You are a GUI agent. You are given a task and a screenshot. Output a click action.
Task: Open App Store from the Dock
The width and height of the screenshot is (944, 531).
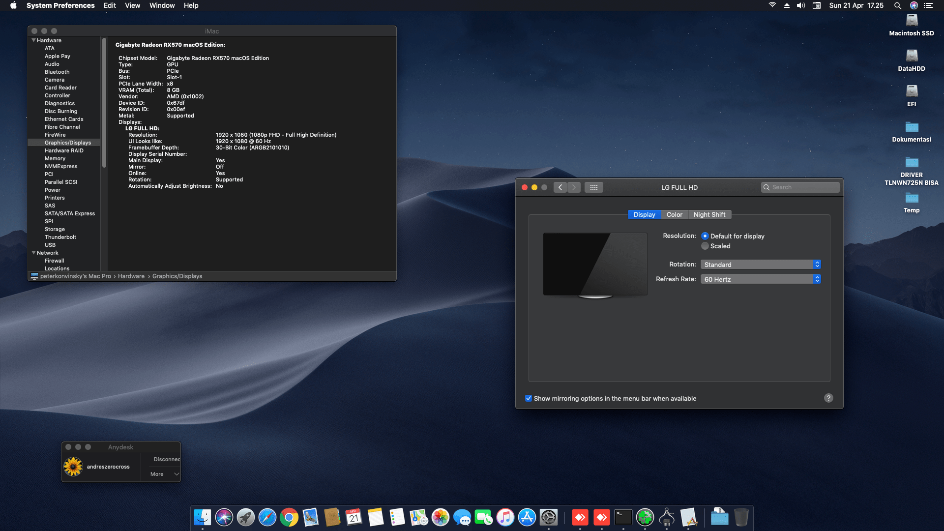point(527,517)
